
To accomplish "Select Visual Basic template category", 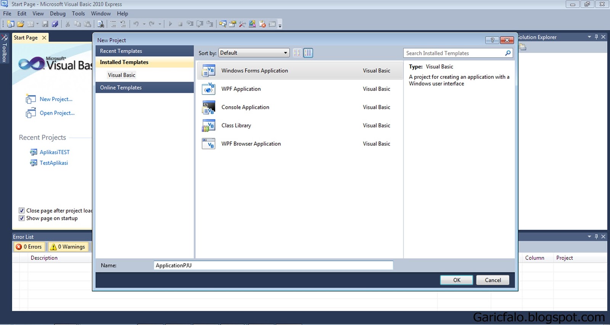I will tap(122, 75).
